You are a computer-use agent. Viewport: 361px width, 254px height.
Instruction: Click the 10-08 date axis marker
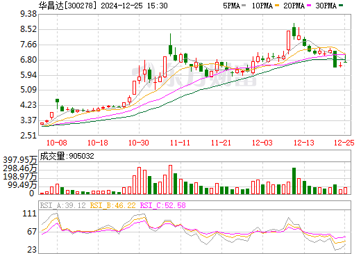(x=57, y=143)
